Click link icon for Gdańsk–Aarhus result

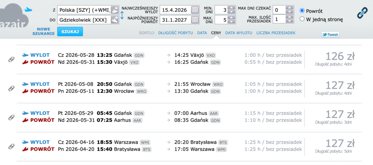pyautogui.click(x=11, y=117)
